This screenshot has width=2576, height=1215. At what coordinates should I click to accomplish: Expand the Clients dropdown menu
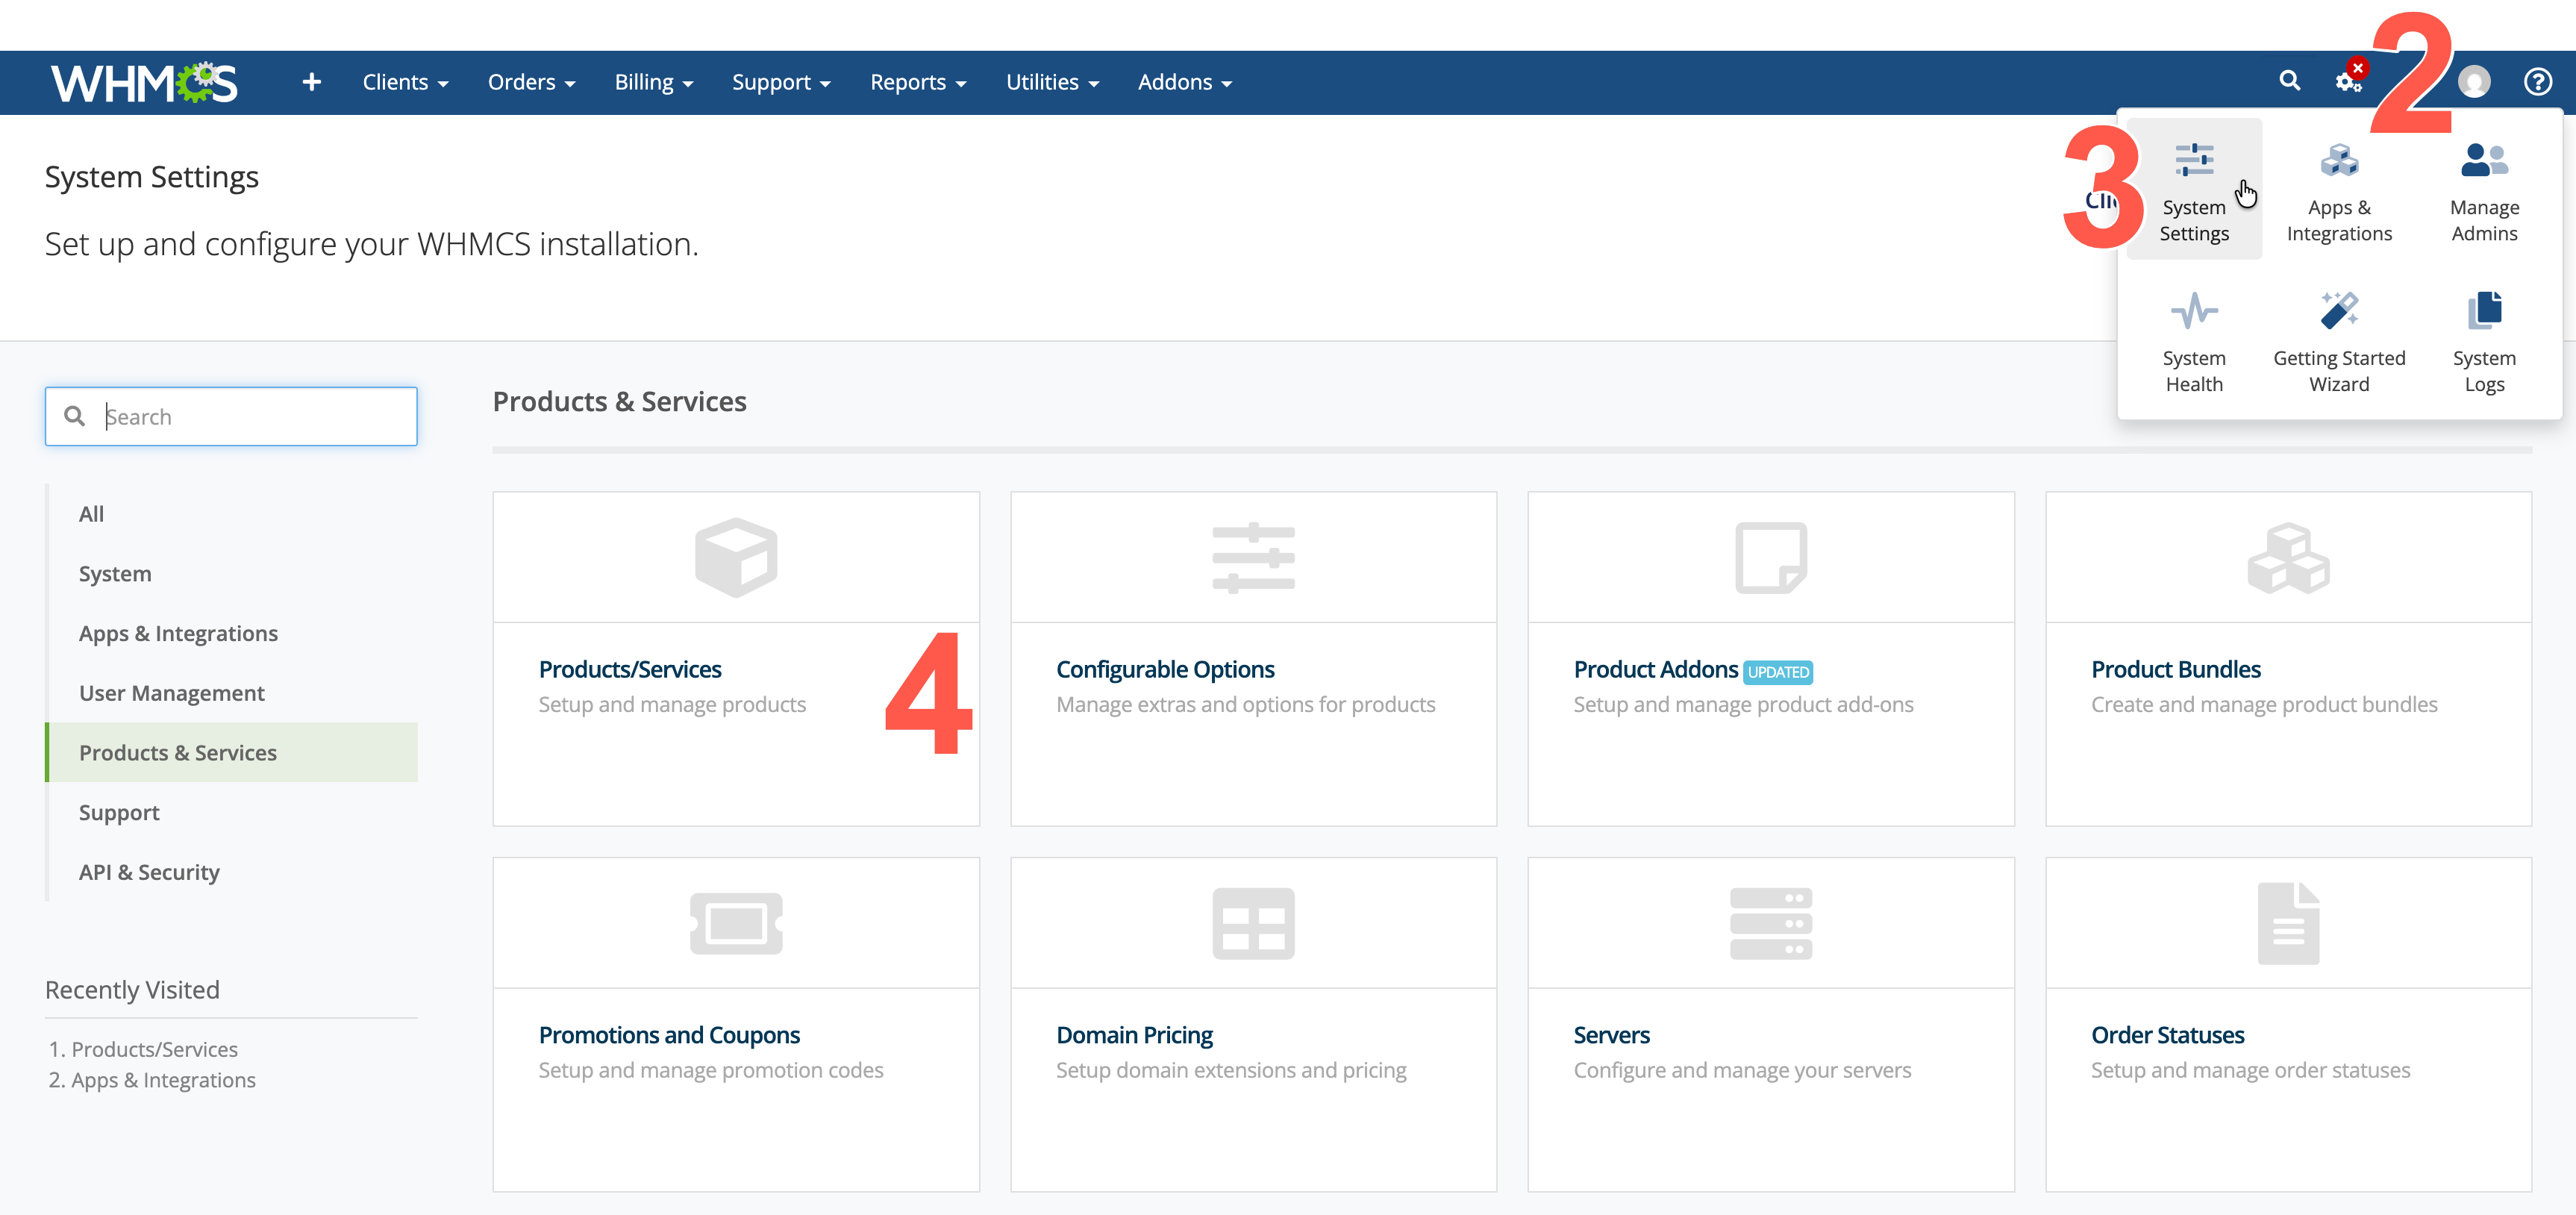[405, 82]
